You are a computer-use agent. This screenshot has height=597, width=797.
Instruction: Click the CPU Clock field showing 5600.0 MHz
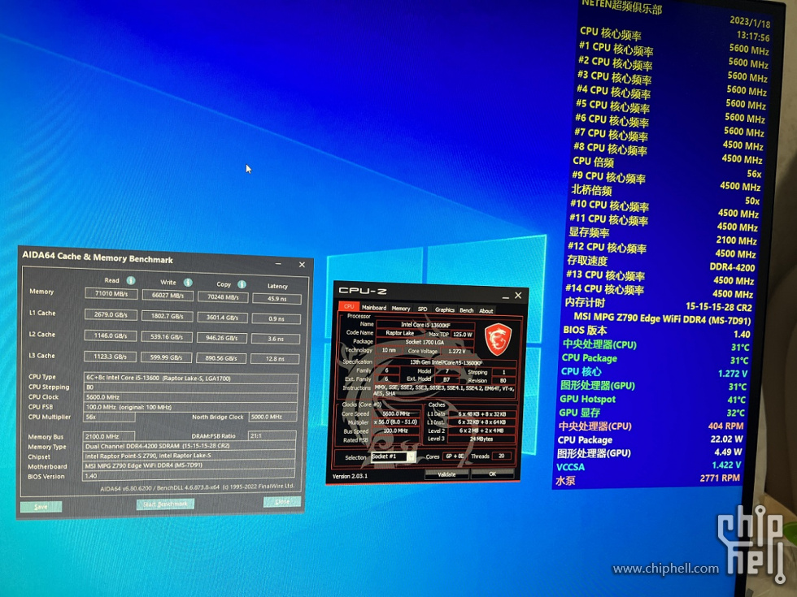pyautogui.click(x=190, y=397)
